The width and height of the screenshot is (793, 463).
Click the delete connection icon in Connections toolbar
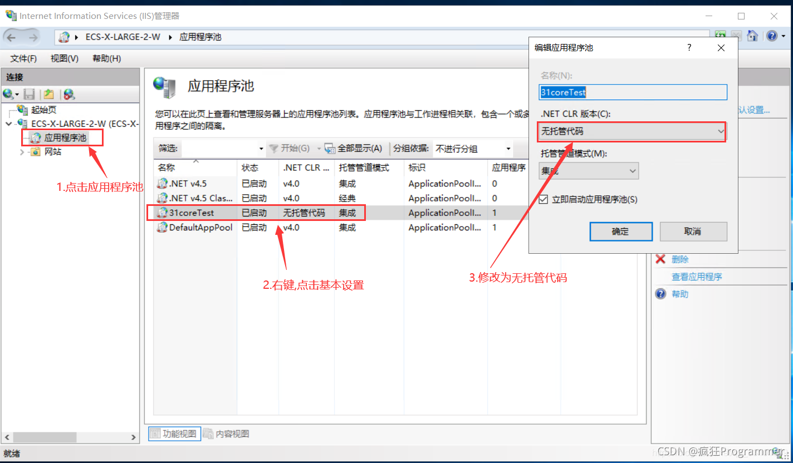coord(68,94)
